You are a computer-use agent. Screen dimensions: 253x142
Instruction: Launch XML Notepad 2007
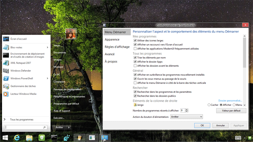pyautogui.click(x=20, y=63)
